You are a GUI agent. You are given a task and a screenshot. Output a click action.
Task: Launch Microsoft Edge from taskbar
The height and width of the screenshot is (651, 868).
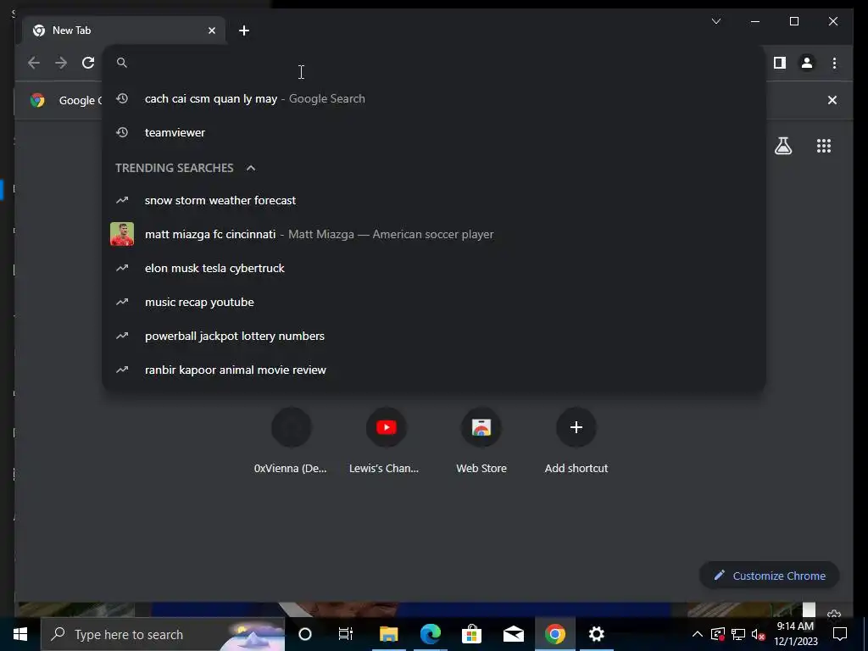pyautogui.click(x=430, y=634)
